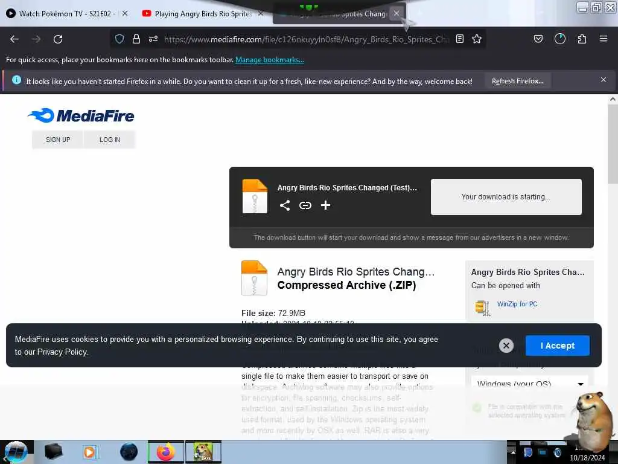
Task: Click the Manage bookmarks link
Action: 270,60
